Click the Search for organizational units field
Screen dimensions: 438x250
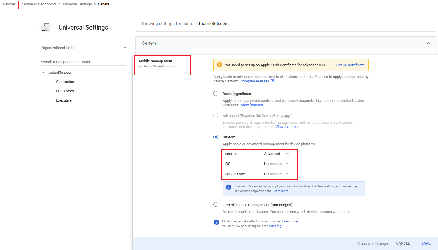[83, 62]
